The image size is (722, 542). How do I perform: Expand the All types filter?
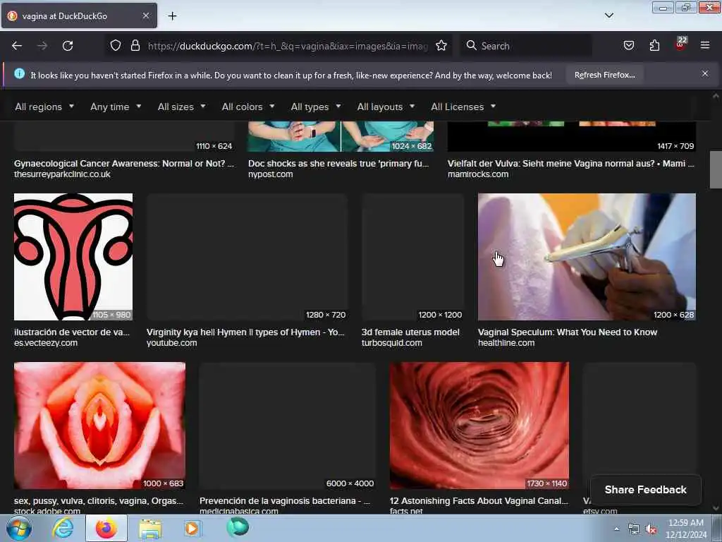(x=316, y=107)
